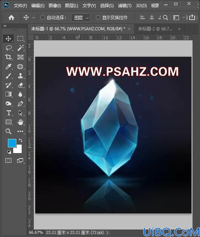The image size is (200, 237).
Task: Expand the workspace switcher dropdown arrow
Action: tap(184, 17)
